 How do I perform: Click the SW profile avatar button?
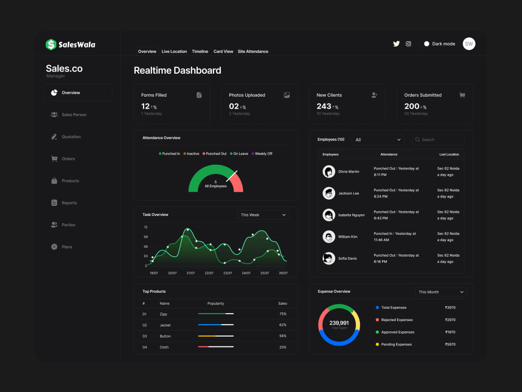point(469,44)
